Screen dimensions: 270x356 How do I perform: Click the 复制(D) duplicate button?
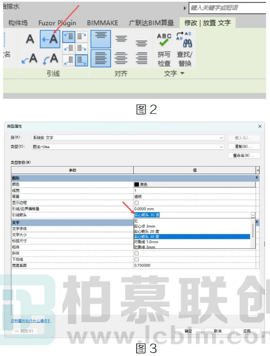(x=244, y=147)
